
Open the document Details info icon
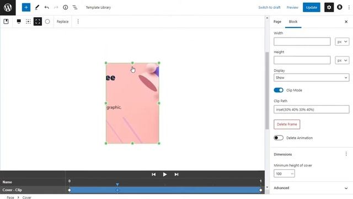[x=65, y=7]
